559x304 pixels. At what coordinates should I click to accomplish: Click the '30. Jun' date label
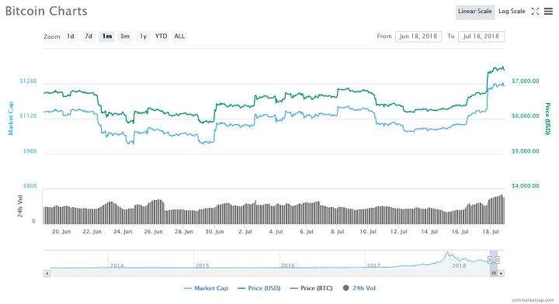(x=214, y=232)
